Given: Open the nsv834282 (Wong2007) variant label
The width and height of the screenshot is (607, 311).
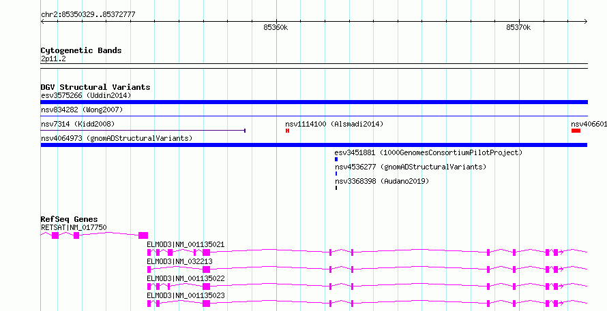Looking at the screenshot, I should click(x=82, y=110).
